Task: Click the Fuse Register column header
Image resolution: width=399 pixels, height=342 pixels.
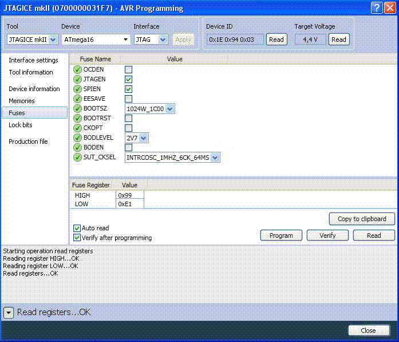Action: [91, 185]
